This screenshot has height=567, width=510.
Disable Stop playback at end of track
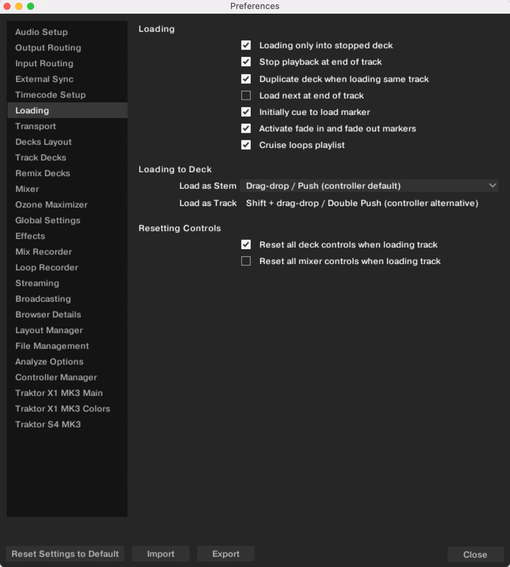(246, 62)
